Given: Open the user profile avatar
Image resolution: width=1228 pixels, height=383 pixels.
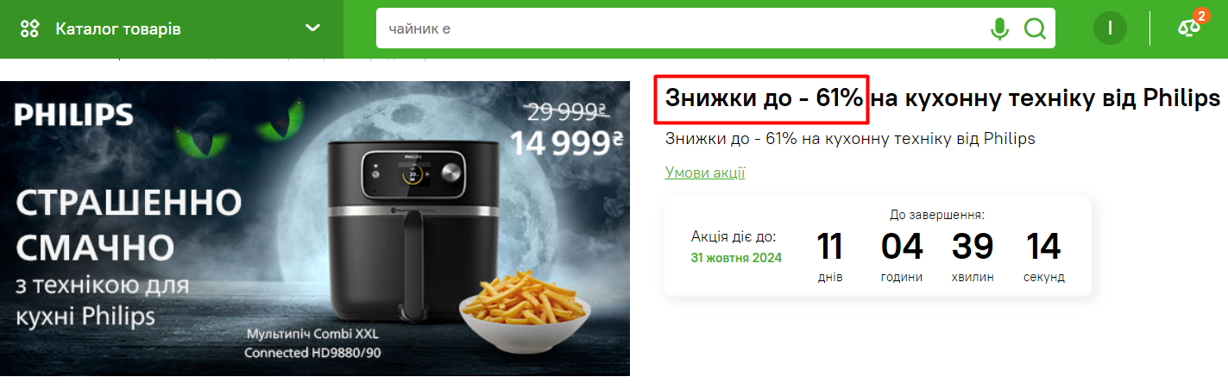Looking at the screenshot, I should (1110, 29).
